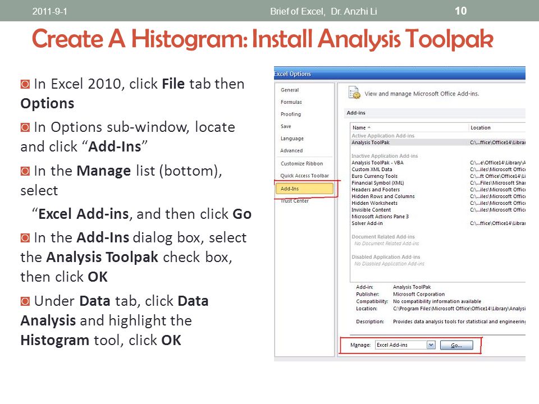This screenshot has height=404, width=539.
Task: Click the Add-ins gear document icon
Action: [354, 93]
